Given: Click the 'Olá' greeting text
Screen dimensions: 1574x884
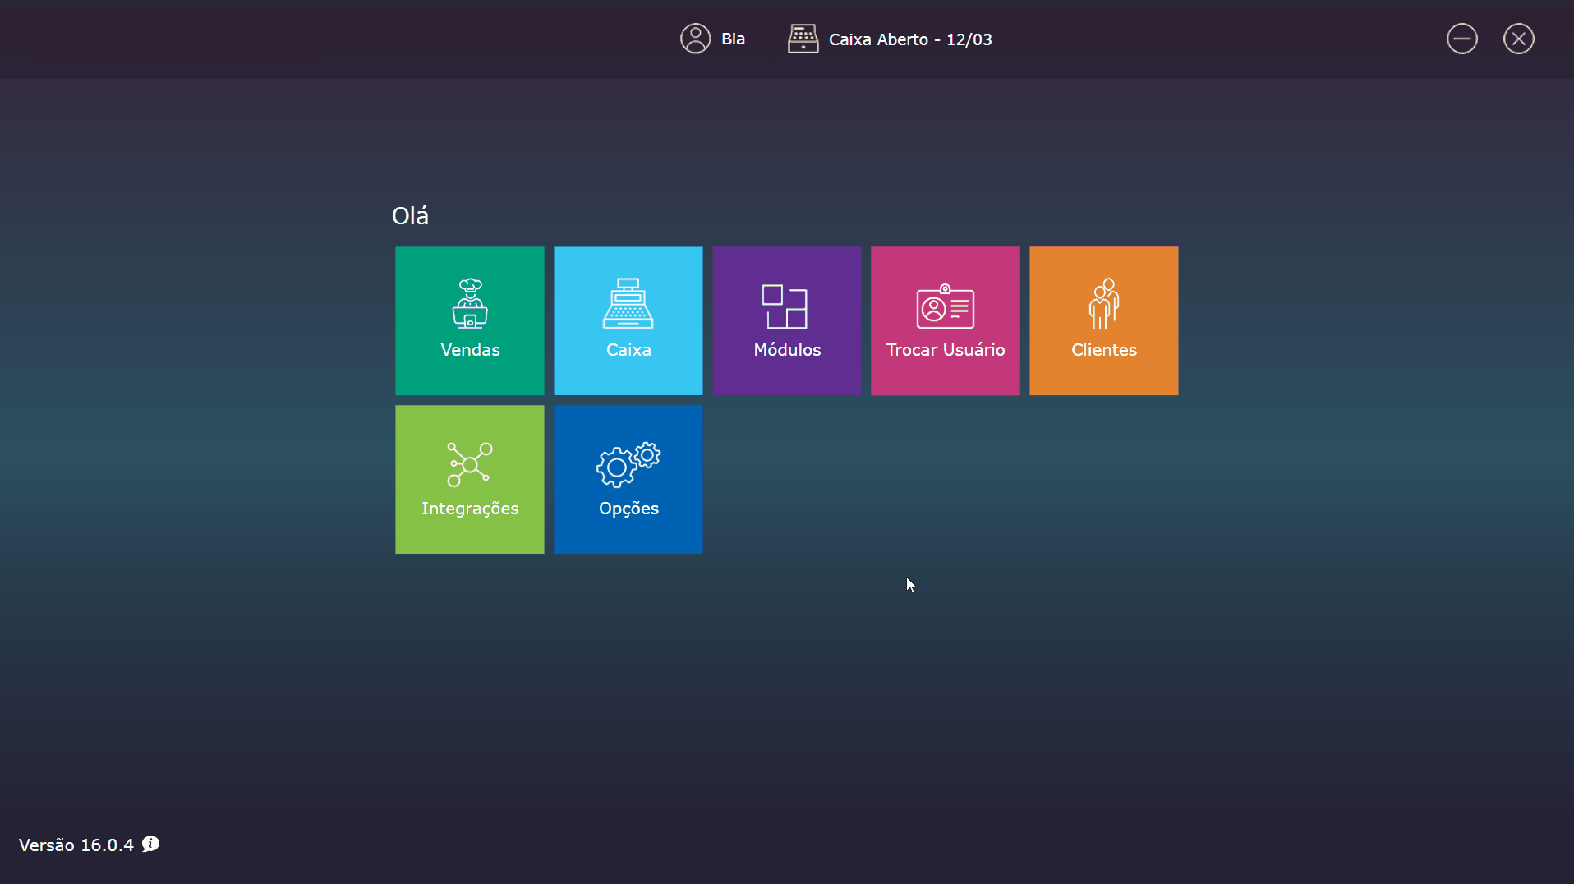Looking at the screenshot, I should [410, 215].
